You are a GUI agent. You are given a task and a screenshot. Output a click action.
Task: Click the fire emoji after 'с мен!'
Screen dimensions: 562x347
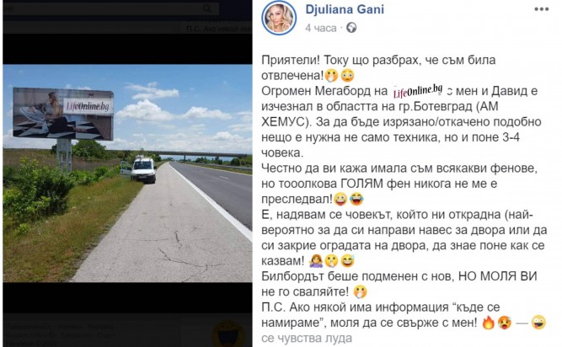(488, 323)
